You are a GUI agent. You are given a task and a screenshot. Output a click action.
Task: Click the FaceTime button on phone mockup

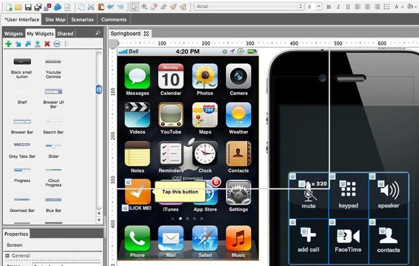pyautogui.click(x=348, y=240)
